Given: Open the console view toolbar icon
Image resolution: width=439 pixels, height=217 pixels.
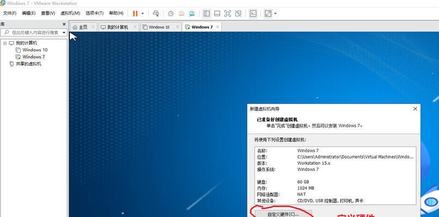Looking at the screenshot, I should click(x=253, y=14).
